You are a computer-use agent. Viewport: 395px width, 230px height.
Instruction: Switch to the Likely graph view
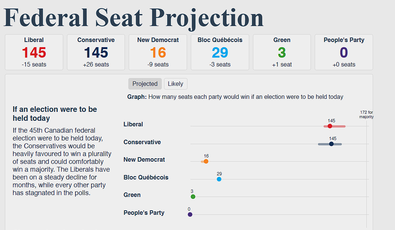(x=176, y=84)
